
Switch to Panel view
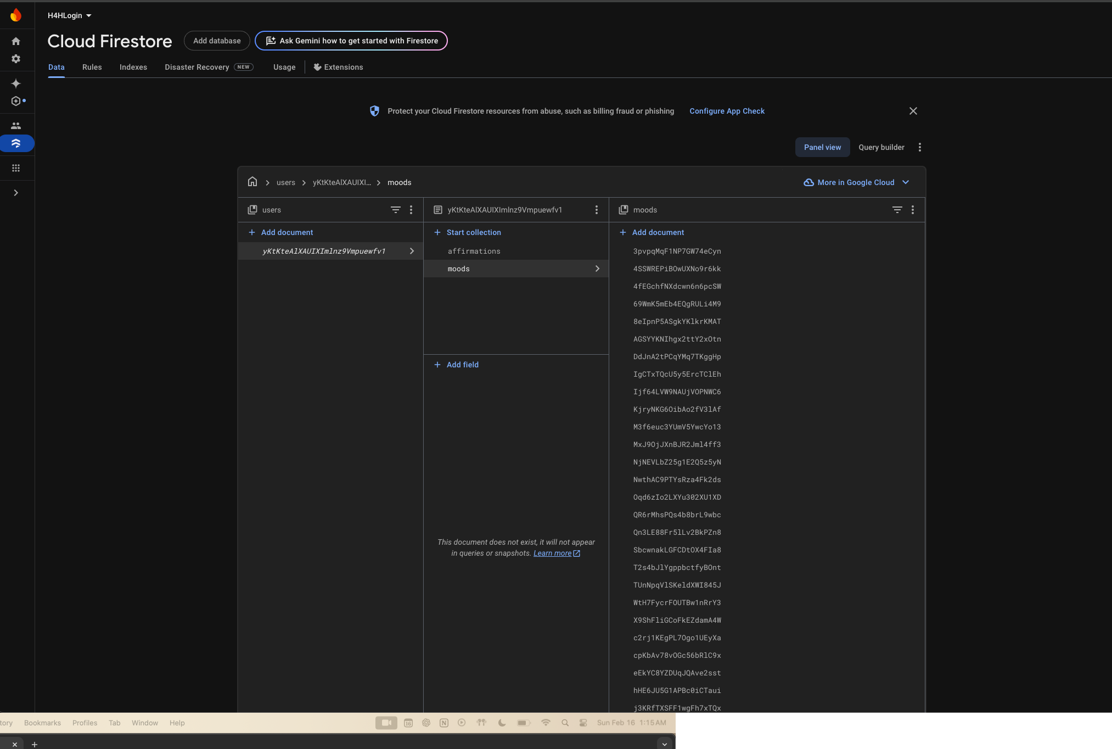point(822,147)
